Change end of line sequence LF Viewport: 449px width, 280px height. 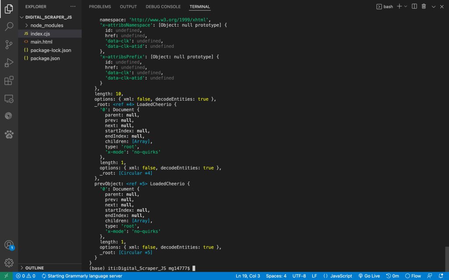coord(314,276)
